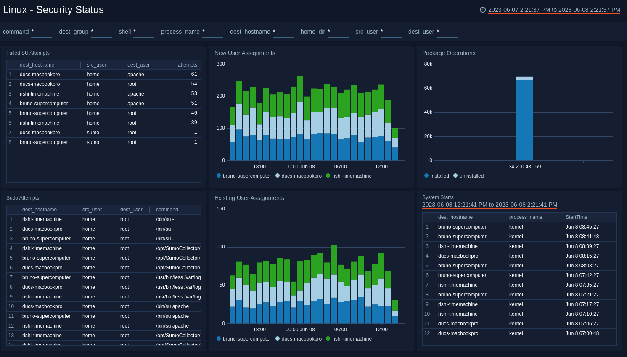This screenshot has height=357, width=627.
Task: Click the uninstalled legend dot in Package Operations
Action: click(455, 176)
